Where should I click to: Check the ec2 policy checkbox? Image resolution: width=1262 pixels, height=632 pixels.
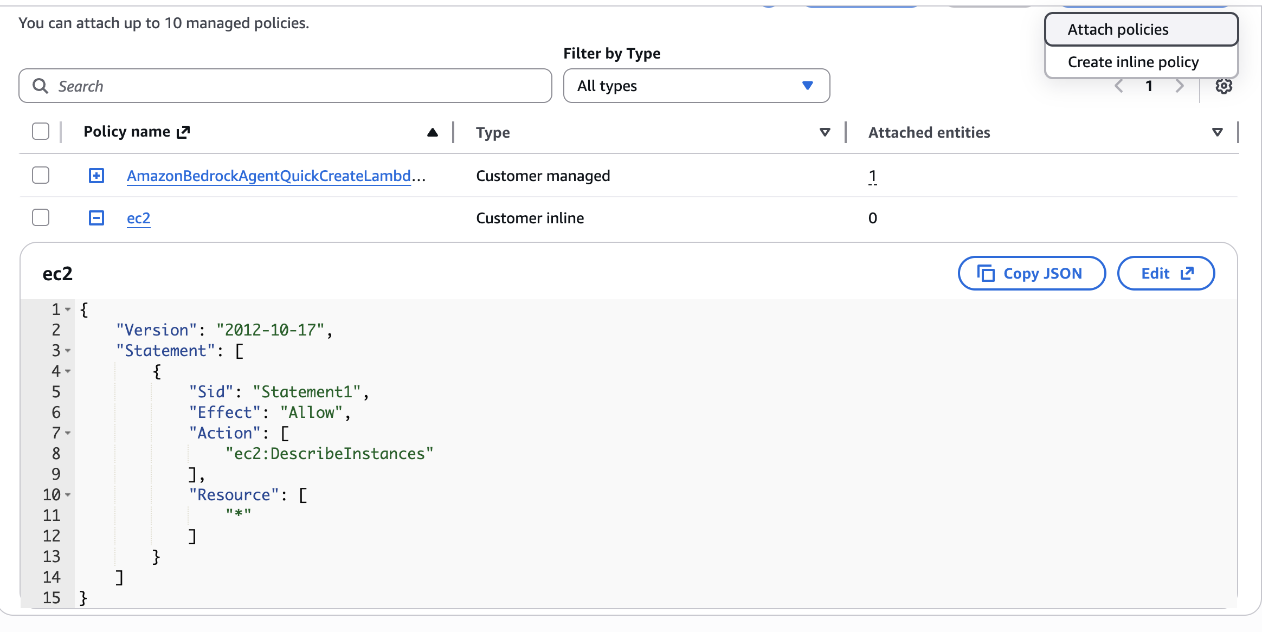tap(41, 217)
